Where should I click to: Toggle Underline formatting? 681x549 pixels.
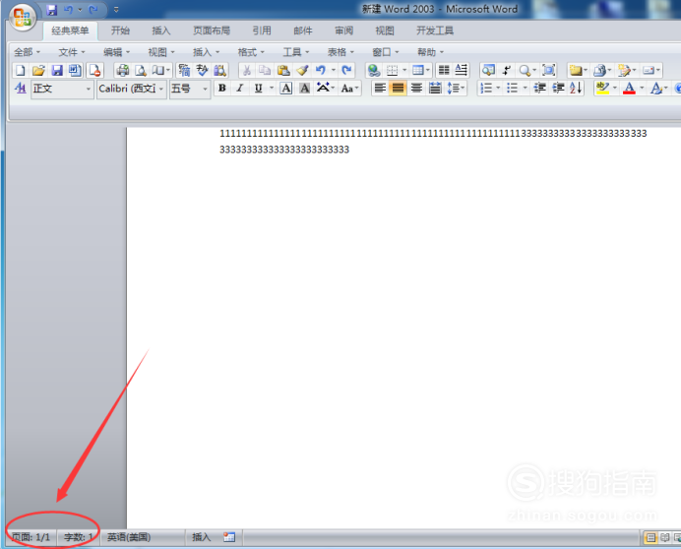pos(259,89)
